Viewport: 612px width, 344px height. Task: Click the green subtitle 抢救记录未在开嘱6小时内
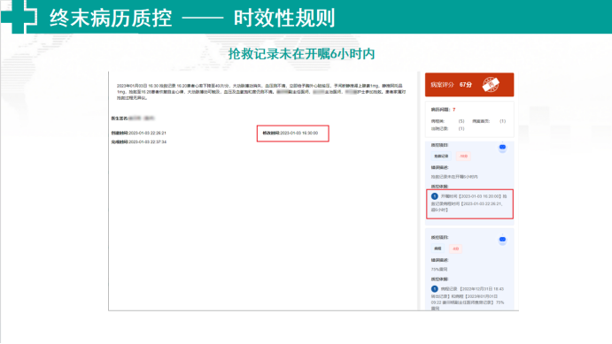(301, 54)
